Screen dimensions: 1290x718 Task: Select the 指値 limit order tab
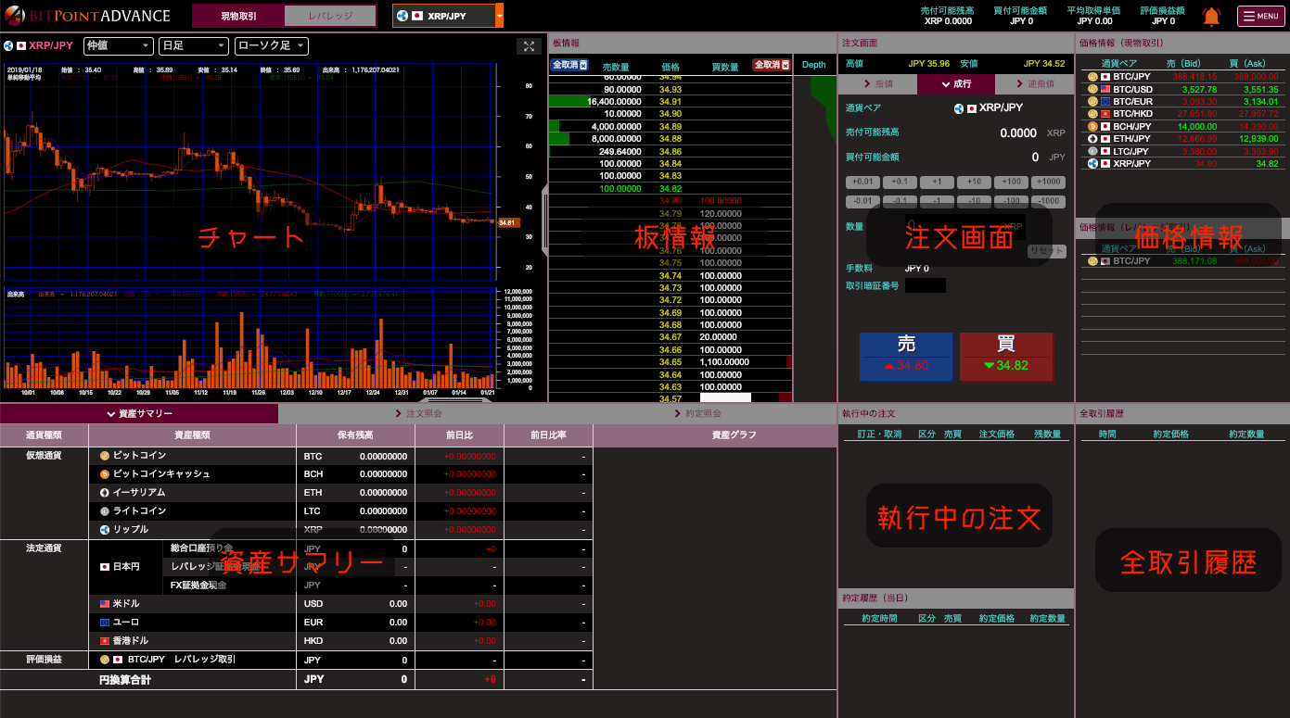[877, 83]
